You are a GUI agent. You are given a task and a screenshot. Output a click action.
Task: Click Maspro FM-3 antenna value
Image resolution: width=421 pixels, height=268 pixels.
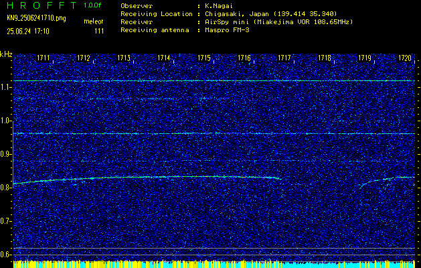pos(226,30)
